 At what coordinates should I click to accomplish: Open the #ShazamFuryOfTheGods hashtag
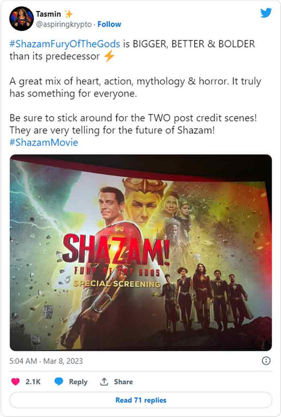tap(65, 44)
